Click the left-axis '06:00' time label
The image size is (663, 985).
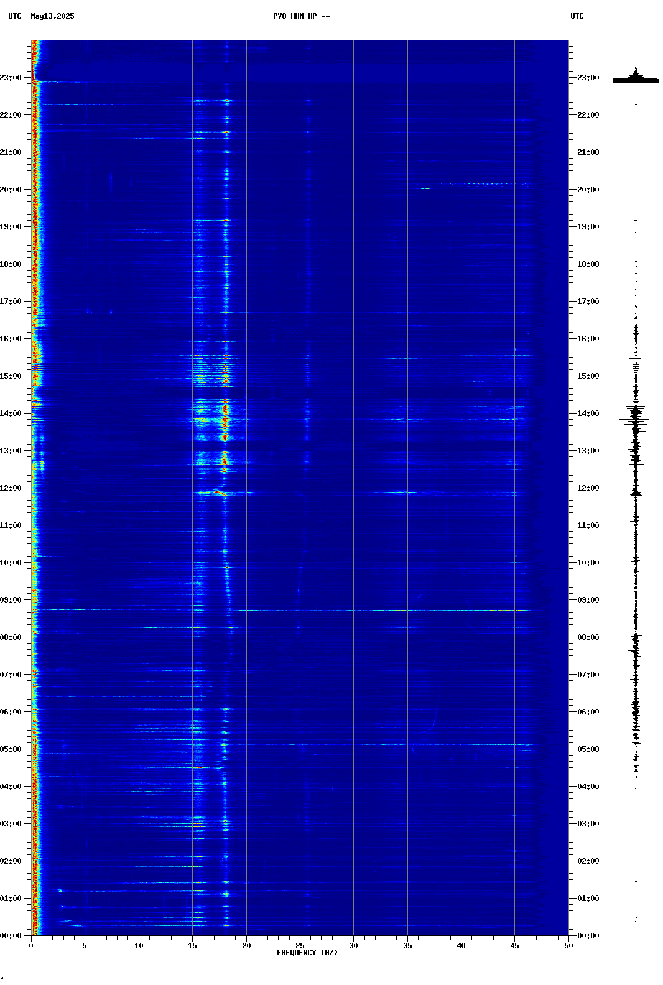pos(11,712)
